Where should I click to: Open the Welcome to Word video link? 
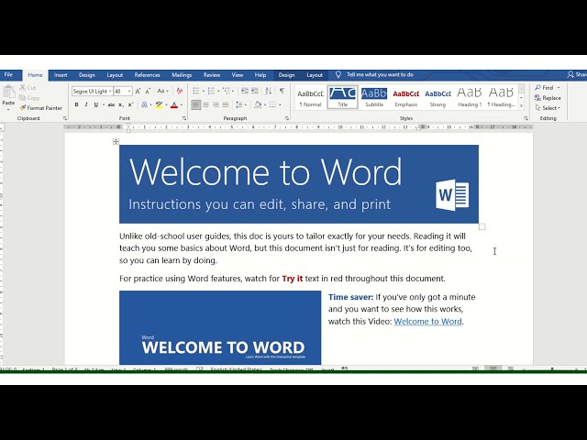tap(427, 322)
